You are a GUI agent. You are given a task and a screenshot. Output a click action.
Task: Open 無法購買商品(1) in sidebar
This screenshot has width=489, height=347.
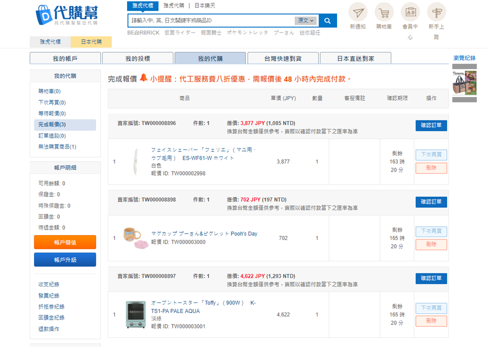click(57, 147)
